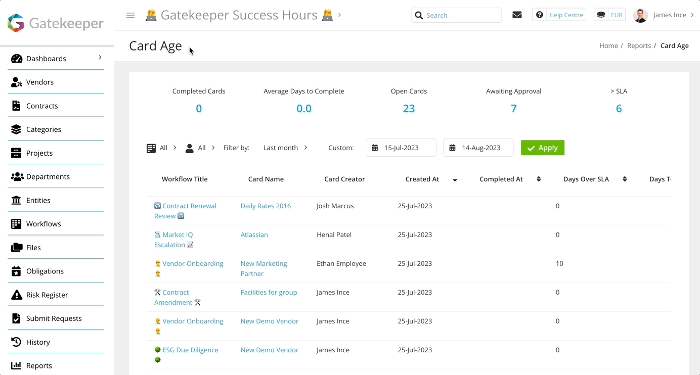The width and height of the screenshot is (700, 375).
Task: Open the Vendors section from the sidebar
Action: [39, 81]
